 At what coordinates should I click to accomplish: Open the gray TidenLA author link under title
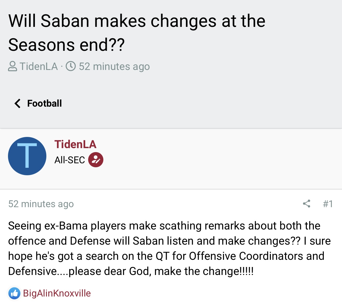tap(39, 66)
